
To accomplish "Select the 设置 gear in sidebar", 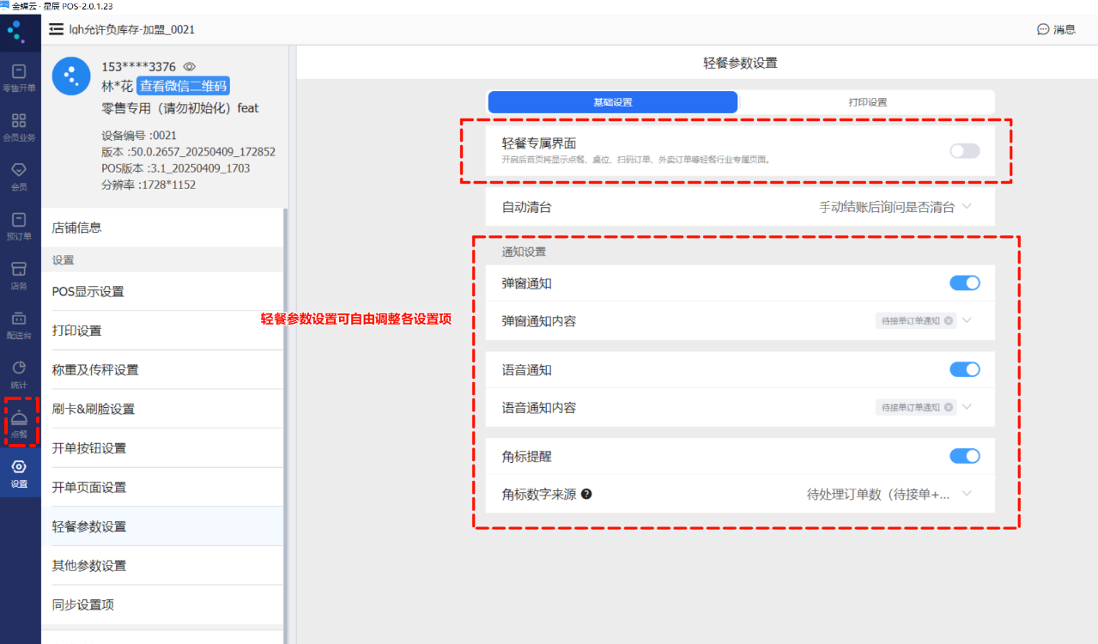I will 19,473.
